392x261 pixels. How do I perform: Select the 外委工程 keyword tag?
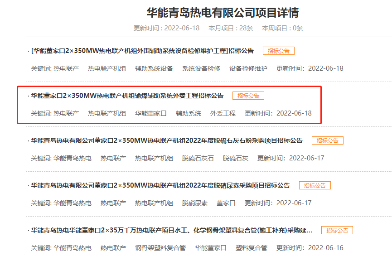(223, 113)
